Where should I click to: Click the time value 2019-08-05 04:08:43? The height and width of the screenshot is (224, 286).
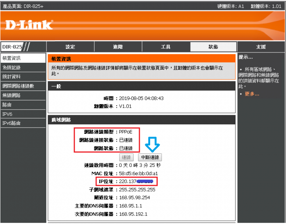pyautogui.click(x=141, y=98)
